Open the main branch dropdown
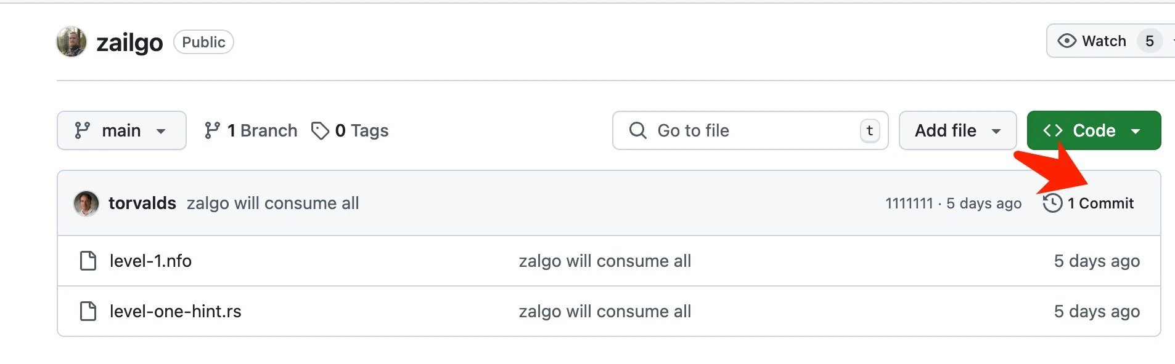1175x364 pixels. pyautogui.click(x=121, y=130)
